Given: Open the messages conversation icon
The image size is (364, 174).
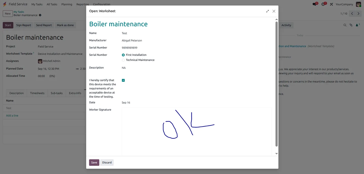Looking at the screenshot, I should click(314, 4).
